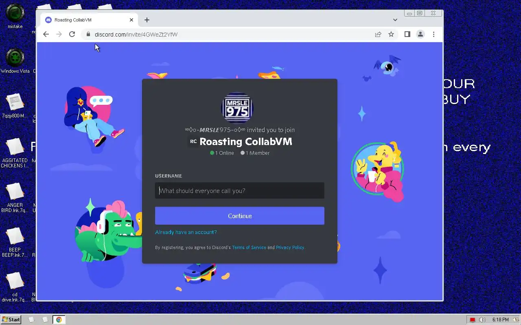
Task: Click the browser forward arrow
Action: pyautogui.click(x=59, y=35)
